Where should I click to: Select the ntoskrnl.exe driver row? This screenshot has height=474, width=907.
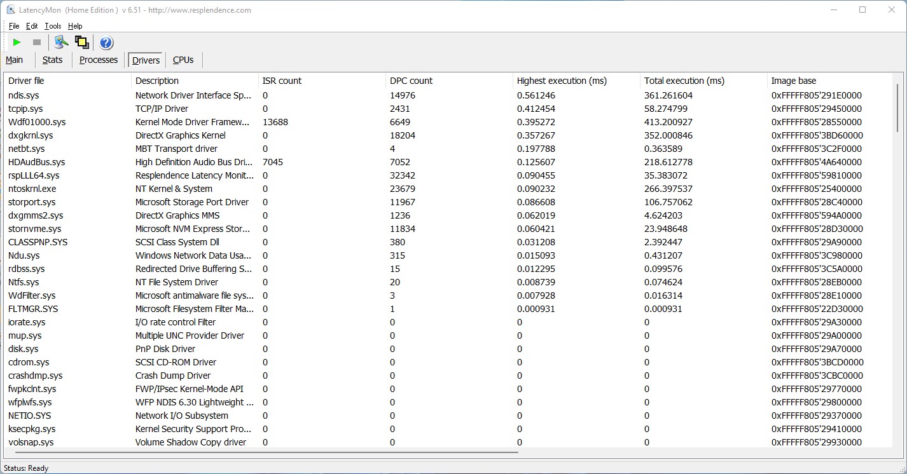448,189
